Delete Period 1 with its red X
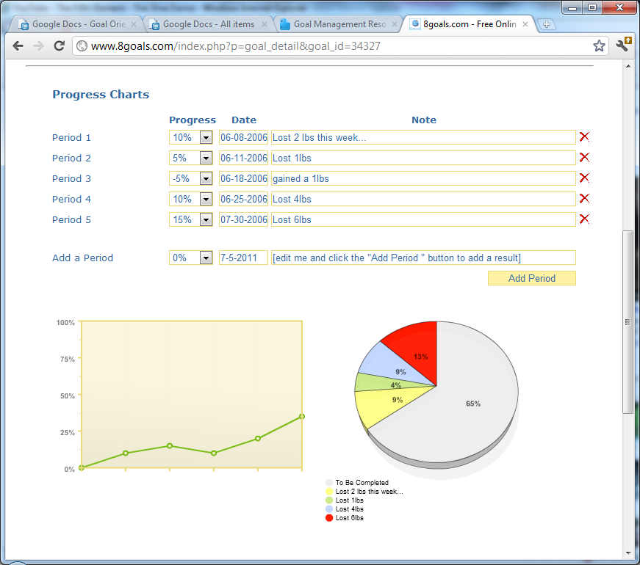 [584, 137]
